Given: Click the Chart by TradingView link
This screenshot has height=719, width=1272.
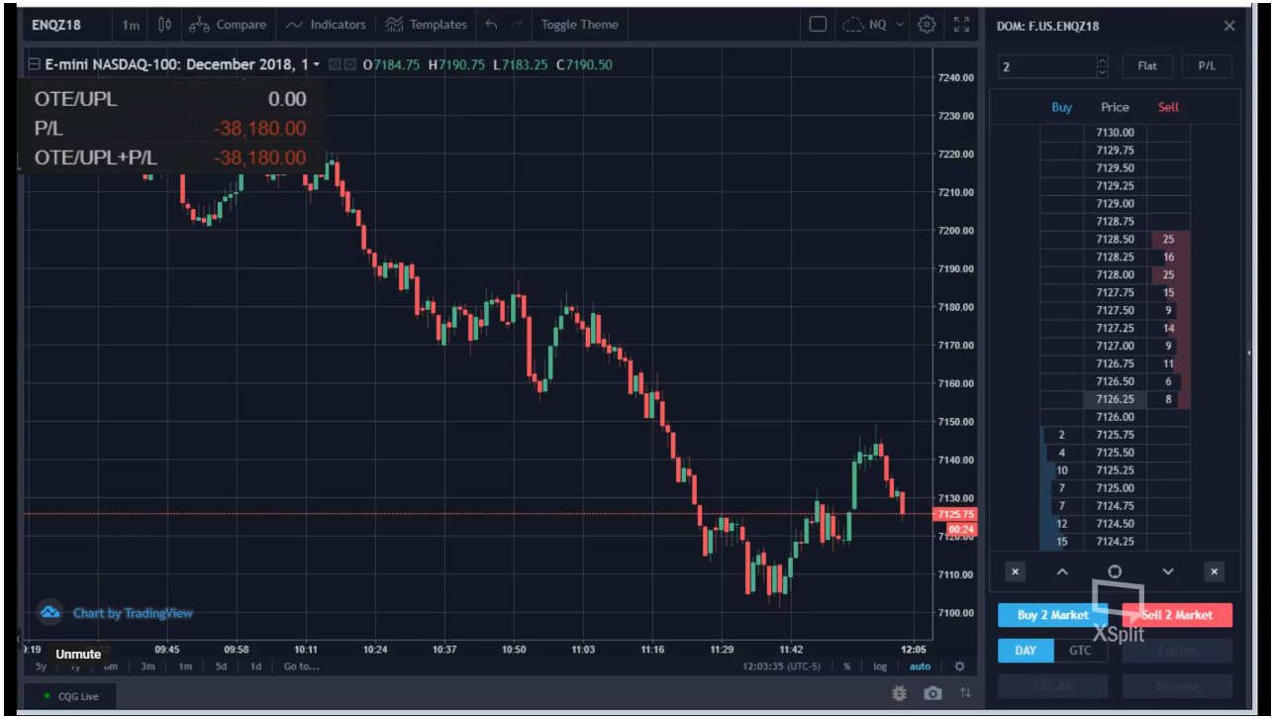Looking at the screenshot, I should coord(133,613).
